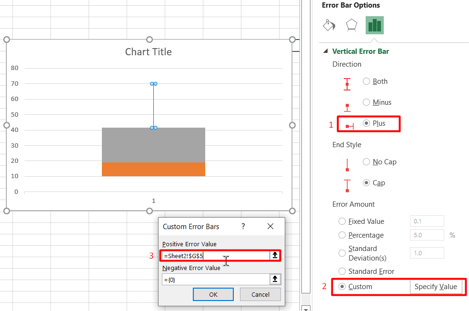Click the Error Bar Options chart icon
The width and height of the screenshot is (469, 311).
[374, 24]
